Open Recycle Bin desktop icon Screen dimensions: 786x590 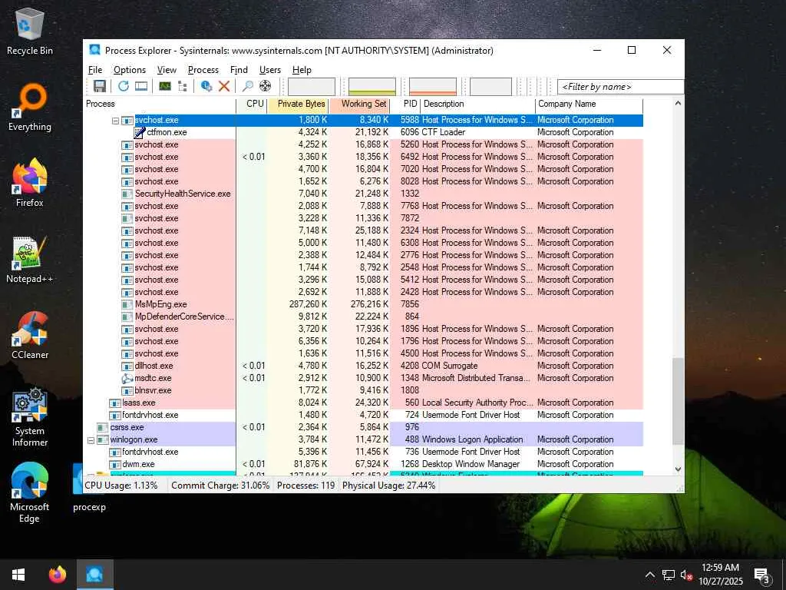[30, 30]
